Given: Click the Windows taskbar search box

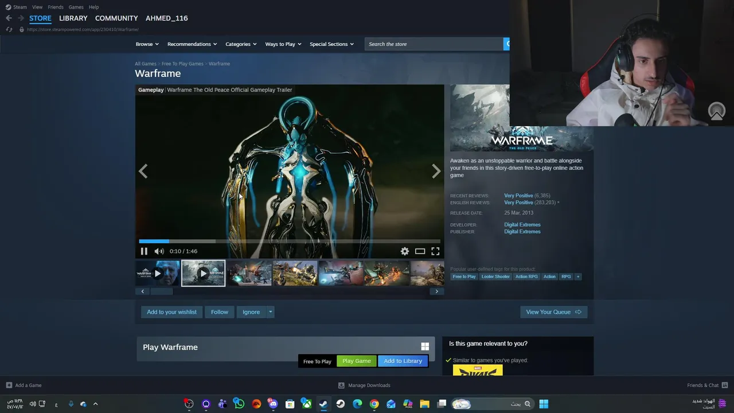Looking at the screenshot, I should point(492,404).
